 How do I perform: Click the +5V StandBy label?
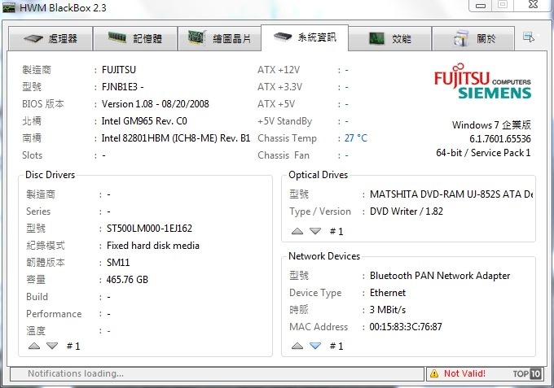point(285,121)
